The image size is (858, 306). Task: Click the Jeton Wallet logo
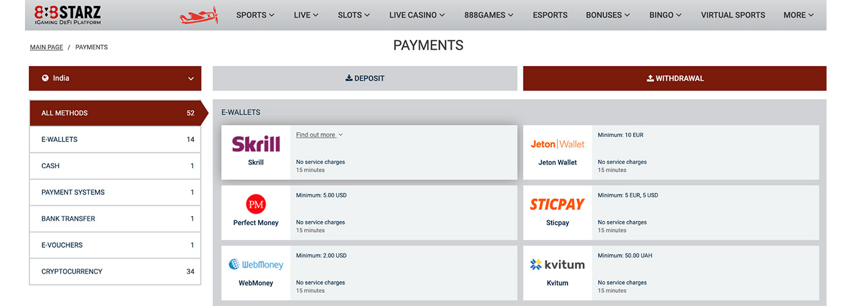tap(558, 144)
